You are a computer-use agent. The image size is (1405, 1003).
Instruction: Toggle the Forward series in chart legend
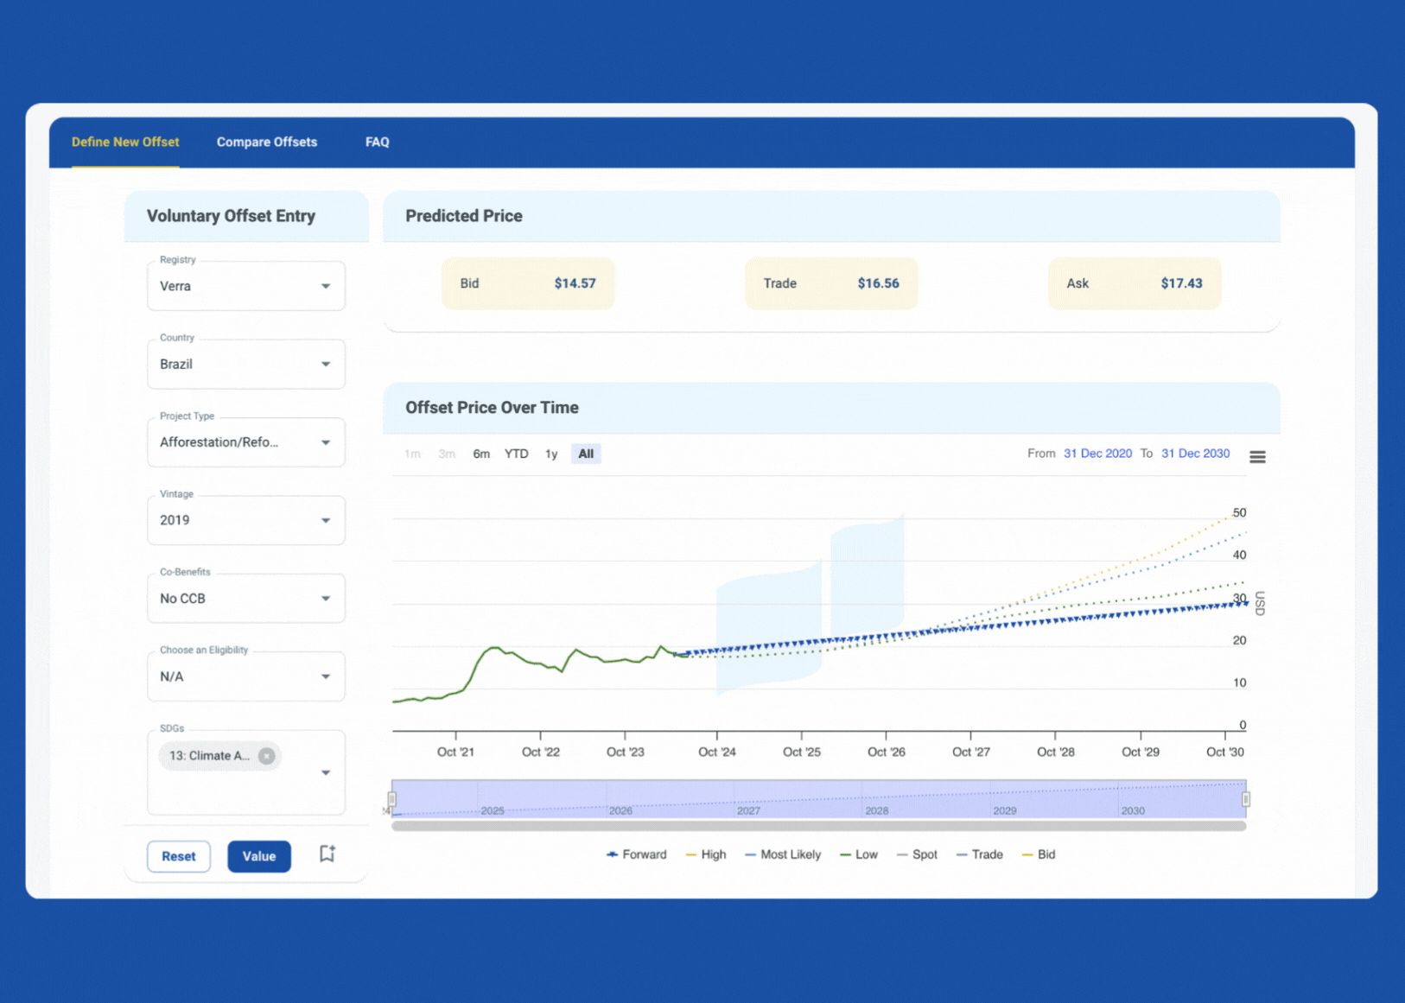coord(636,854)
